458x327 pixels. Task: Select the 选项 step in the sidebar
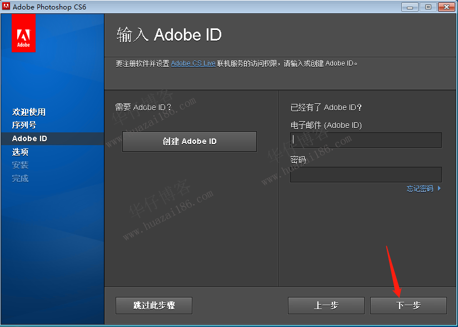point(20,152)
